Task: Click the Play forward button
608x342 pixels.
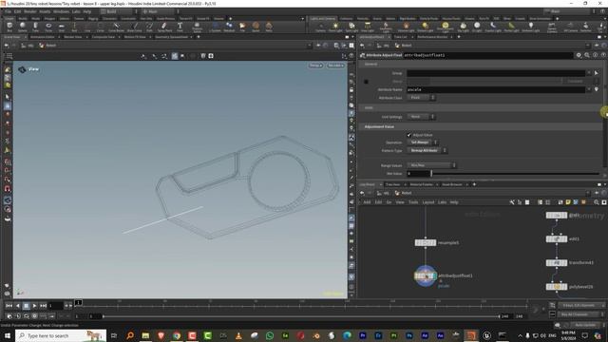Action: pos(35,306)
